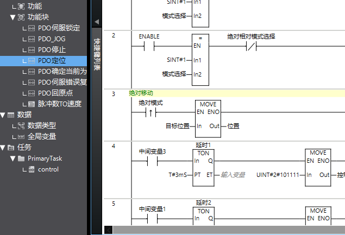Collapse the 任务 tree node
The image size is (345, 235).
coord(3,148)
